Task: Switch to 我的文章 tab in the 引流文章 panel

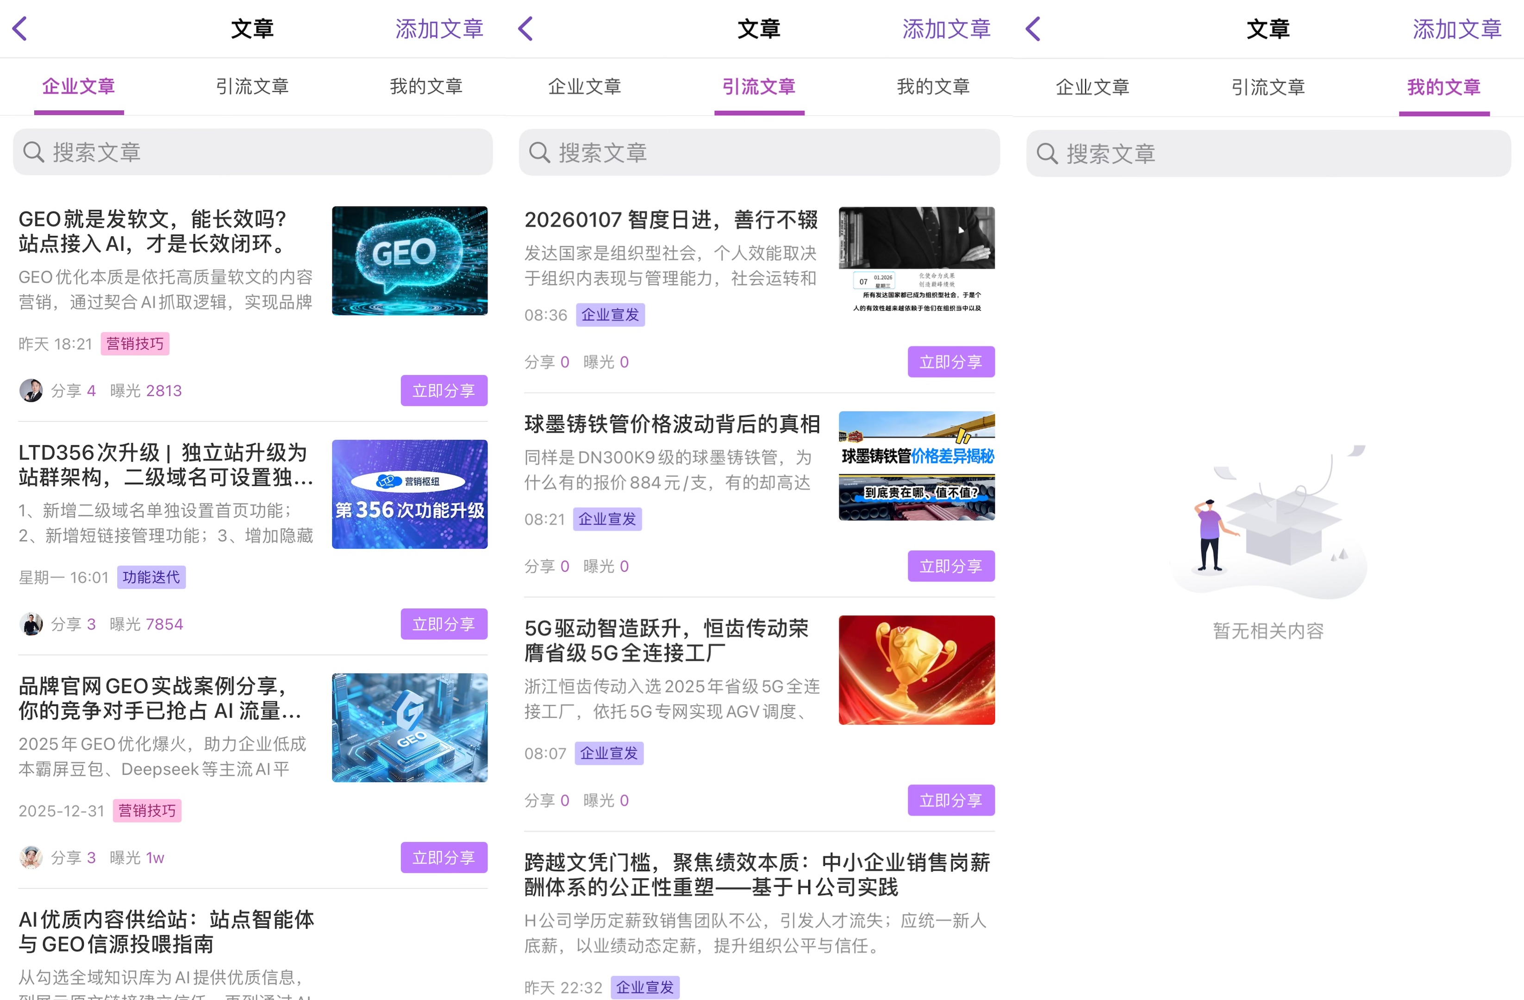Action: tap(933, 87)
